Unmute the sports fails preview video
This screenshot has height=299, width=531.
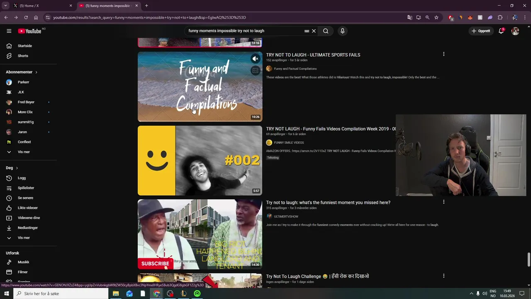tap(255, 59)
